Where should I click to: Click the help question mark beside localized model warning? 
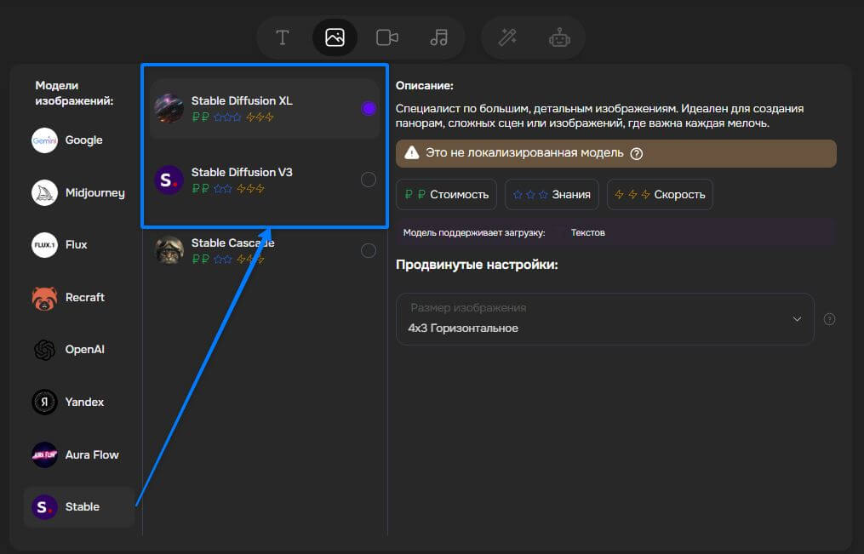click(x=636, y=154)
